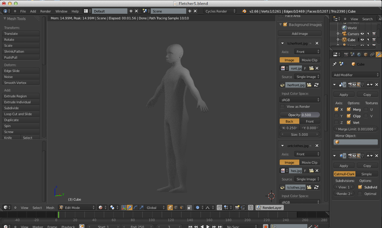The width and height of the screenshot is (382, 228).
Task: Open the Mesh menu in 3D view header
Action: click(50, 207)
